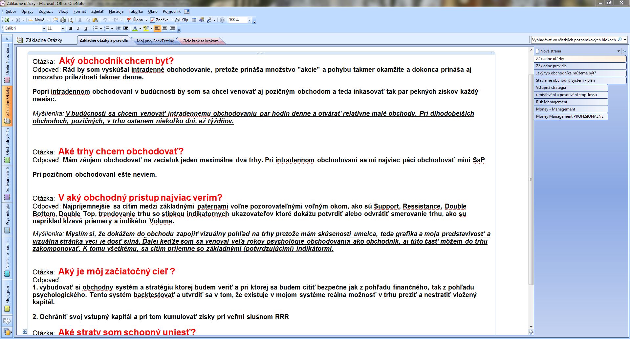Image resolution: width=630 pixels, height=339 pixels.
Task: Open the Risk Management page
Action: coord(571,102)
